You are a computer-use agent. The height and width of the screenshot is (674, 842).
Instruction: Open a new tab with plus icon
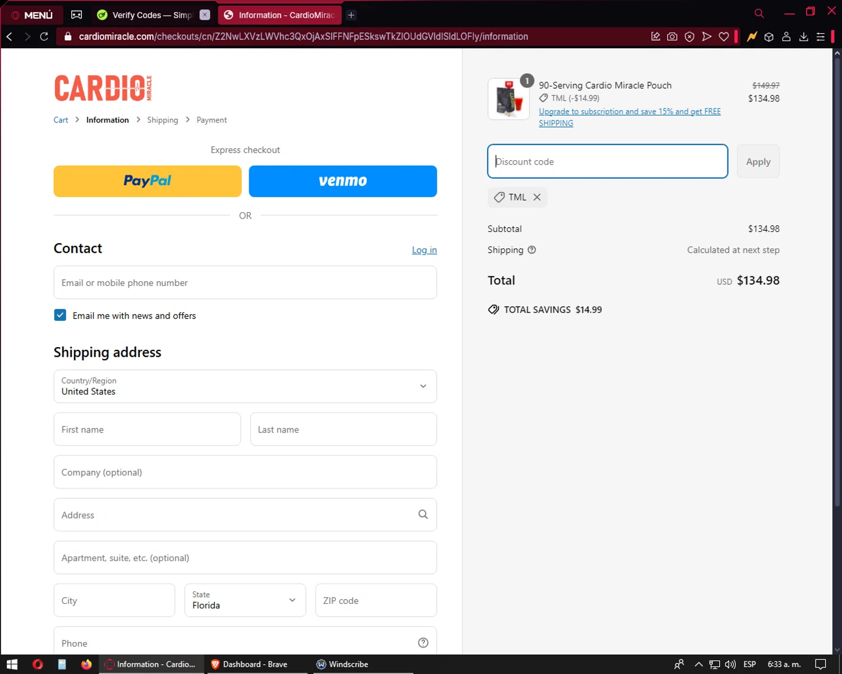[351, 15]
